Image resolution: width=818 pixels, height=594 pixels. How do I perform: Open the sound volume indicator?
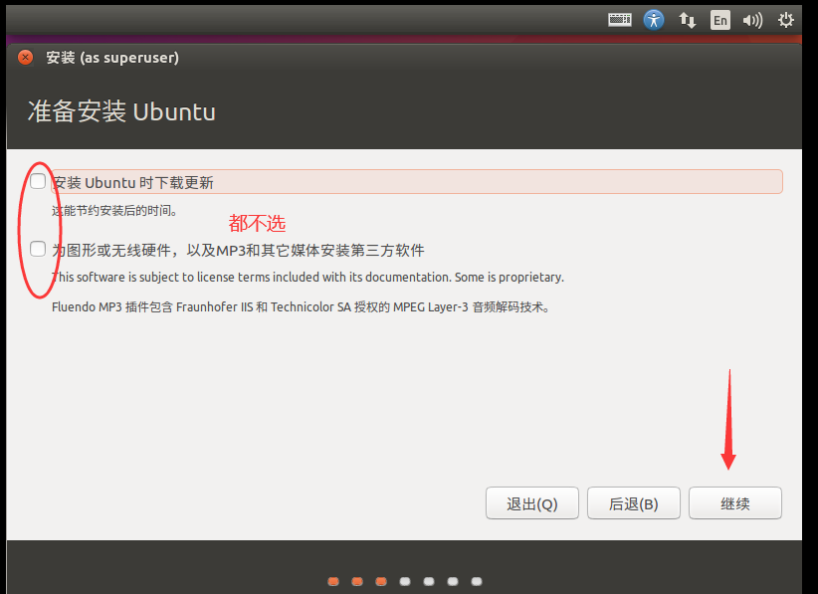tap(752, 20)
